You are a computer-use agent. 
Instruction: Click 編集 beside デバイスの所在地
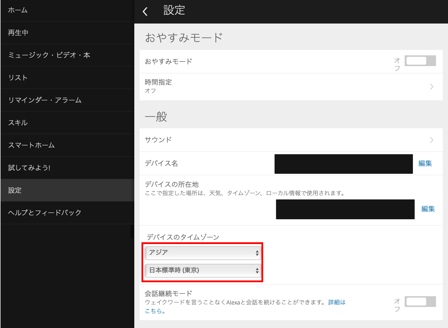tap(428, 209)
